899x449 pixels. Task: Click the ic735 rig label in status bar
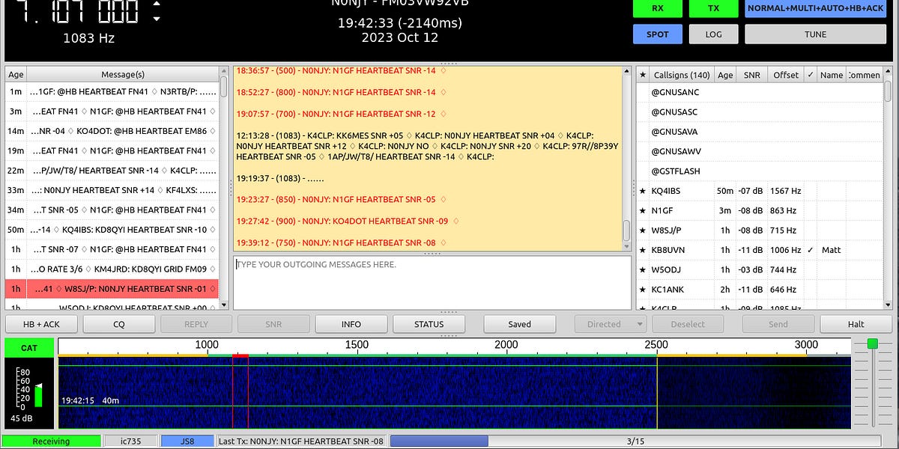pyautogui.click(x=131, y=441)
